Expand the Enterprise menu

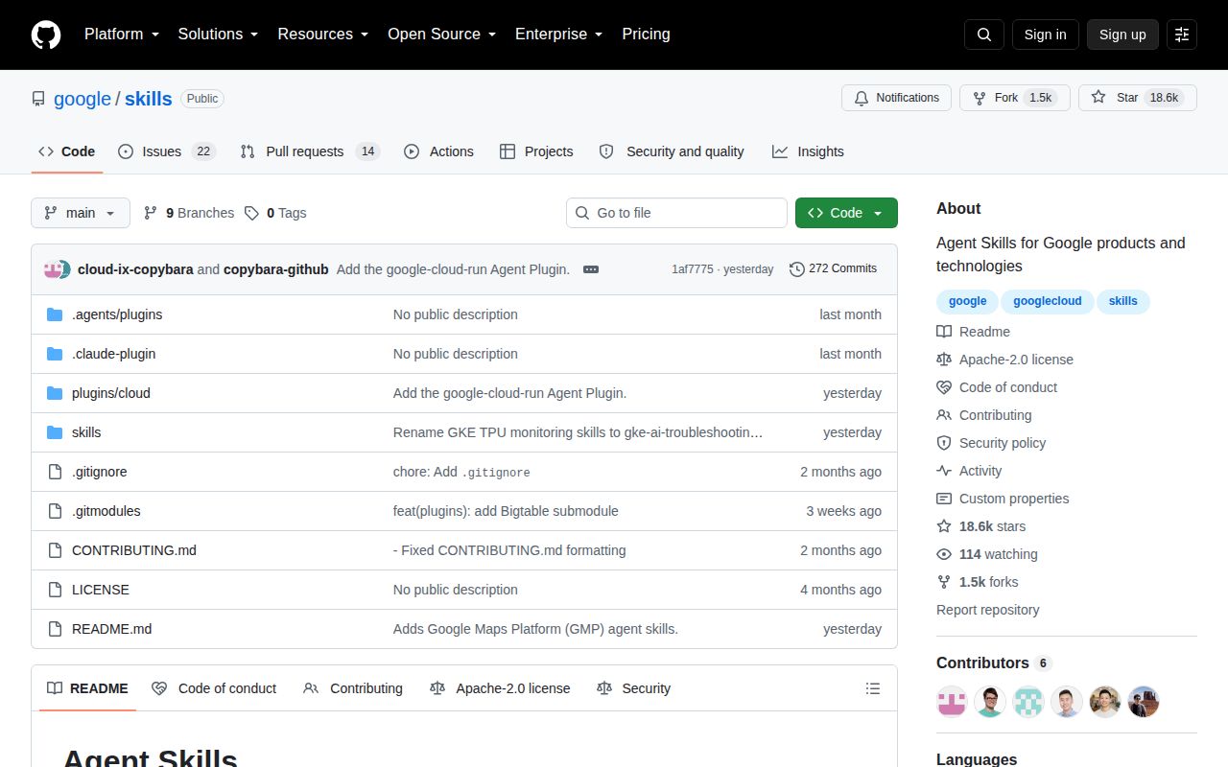pos(558,35)
